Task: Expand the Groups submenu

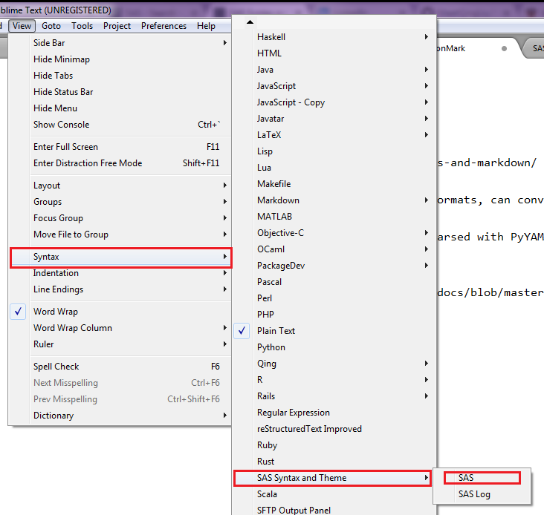Action: click(120, 202)
